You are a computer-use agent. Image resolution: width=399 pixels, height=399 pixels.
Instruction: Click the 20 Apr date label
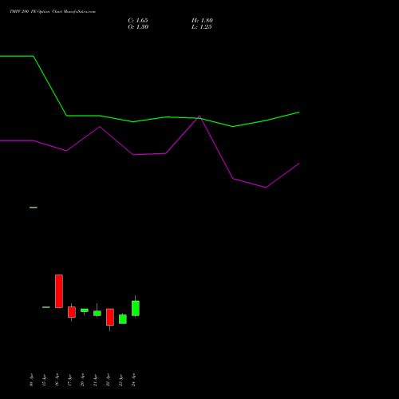pos(82,380)
